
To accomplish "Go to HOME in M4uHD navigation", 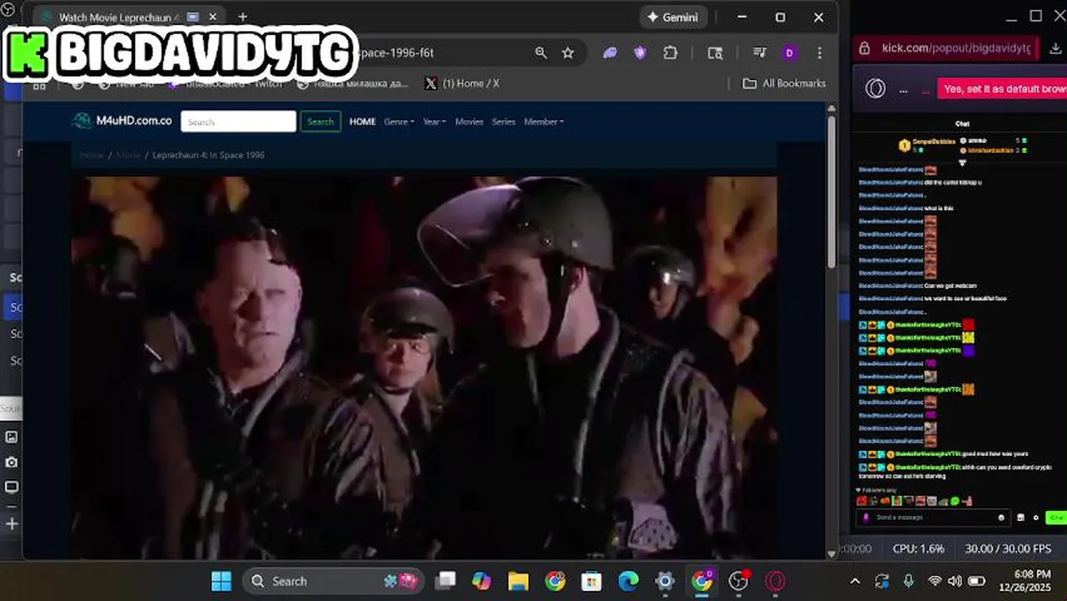I will (362, 122).
